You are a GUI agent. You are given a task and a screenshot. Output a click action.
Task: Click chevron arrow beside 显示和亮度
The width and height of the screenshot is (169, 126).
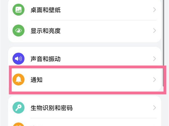[154, 30]
